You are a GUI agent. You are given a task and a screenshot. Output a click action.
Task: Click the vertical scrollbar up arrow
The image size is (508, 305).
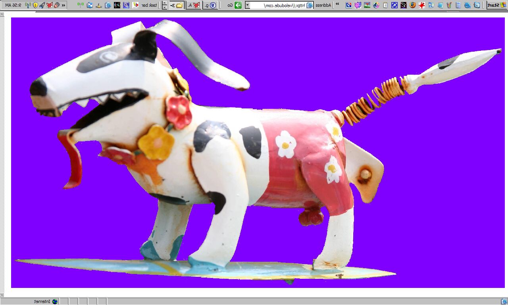point(2,14)
